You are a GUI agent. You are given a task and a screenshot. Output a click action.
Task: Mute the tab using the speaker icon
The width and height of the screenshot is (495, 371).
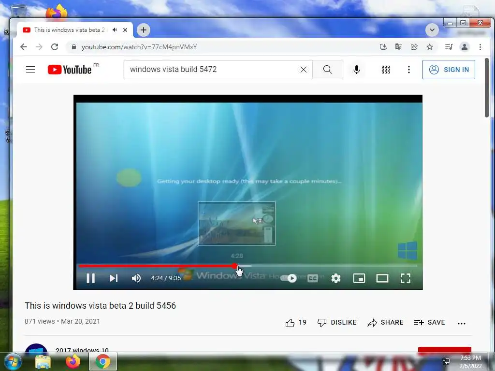point(115,29)
